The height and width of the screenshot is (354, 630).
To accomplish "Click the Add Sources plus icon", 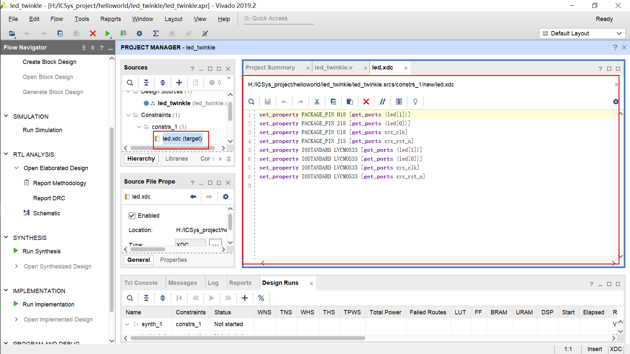I will 179,83.
